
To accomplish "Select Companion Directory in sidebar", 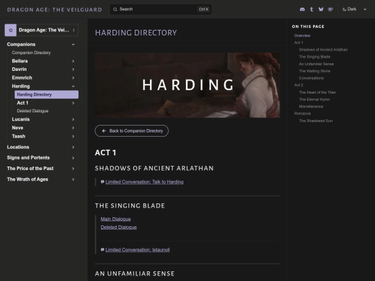I will click(x=31, y=53).
